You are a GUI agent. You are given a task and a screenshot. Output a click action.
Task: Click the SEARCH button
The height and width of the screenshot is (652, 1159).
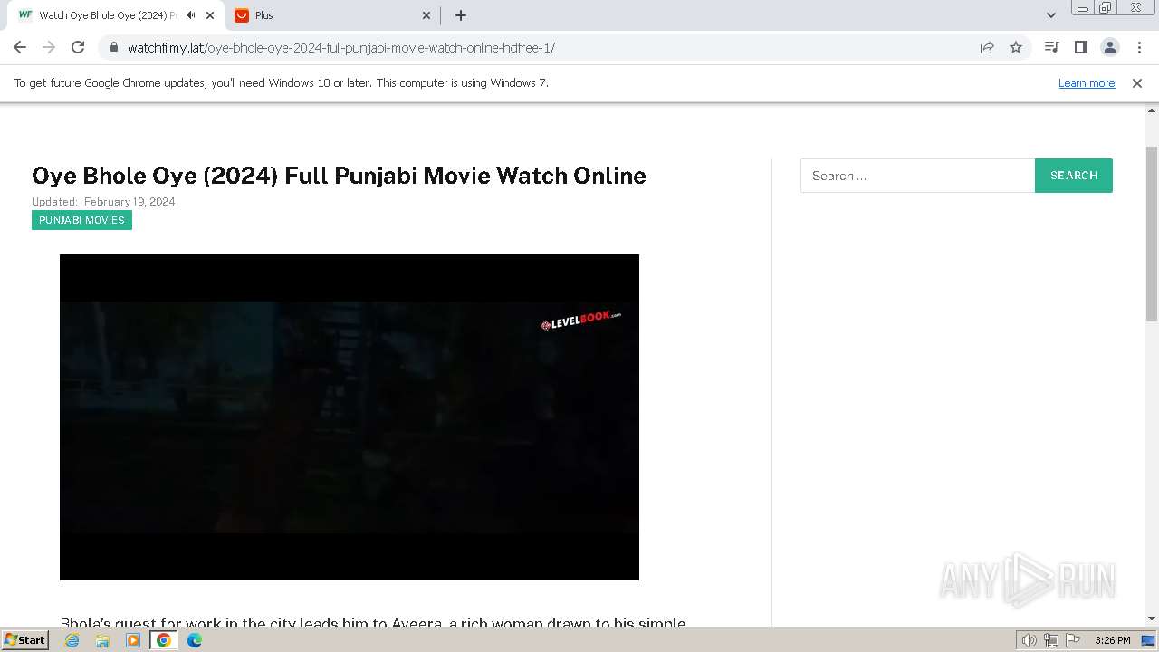click(1074, 176)
